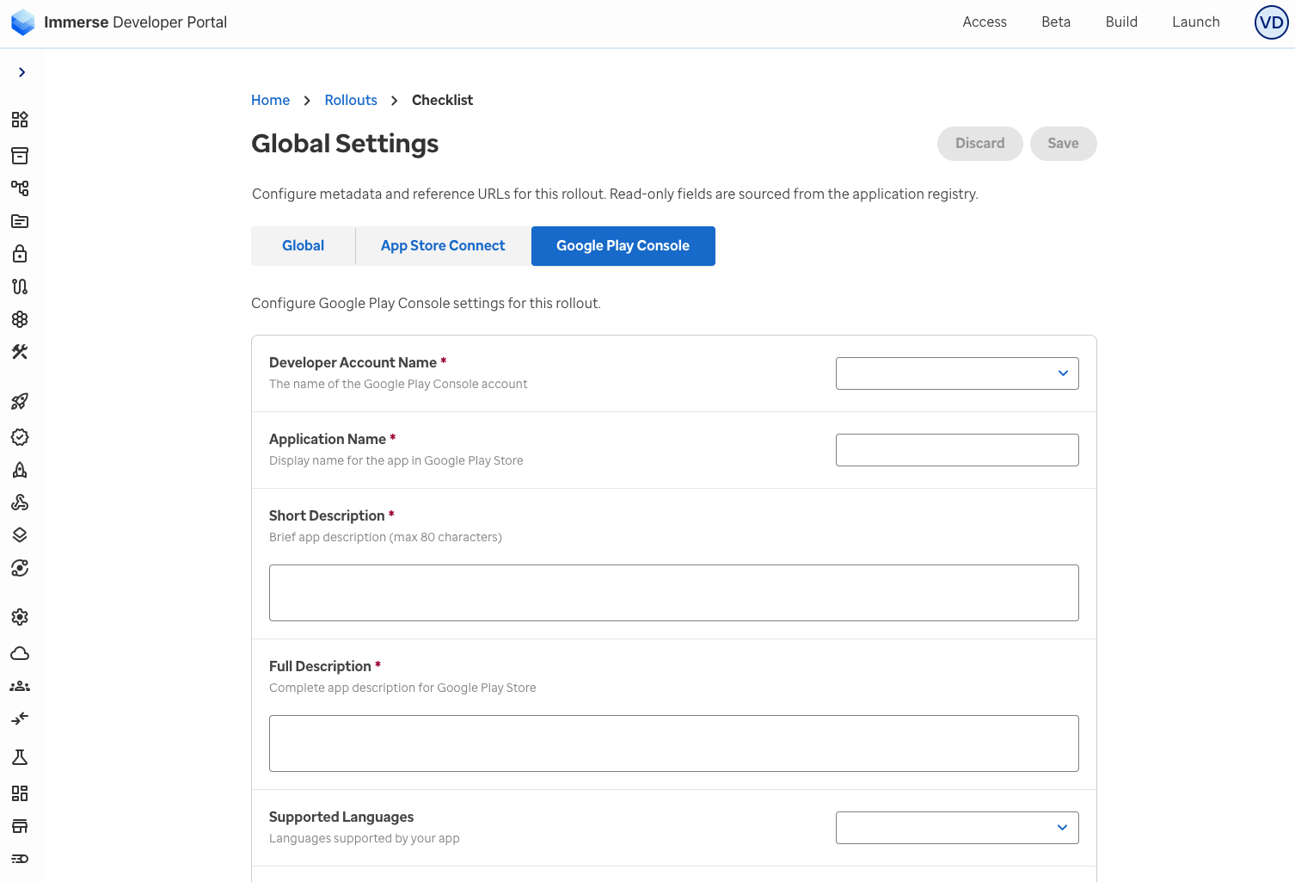Open the tilted rocket launch sidebar icon
Viewport: 1295px width, 882px height.
(x=20, y=401)
